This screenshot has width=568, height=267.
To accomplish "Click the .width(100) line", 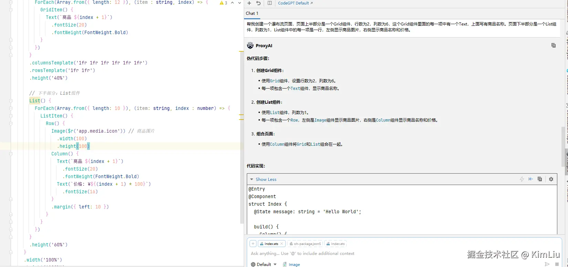I will pyautogui.click(x=72, y=138).
